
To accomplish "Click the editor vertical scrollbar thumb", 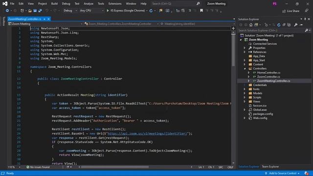I will tap(233, 50).
